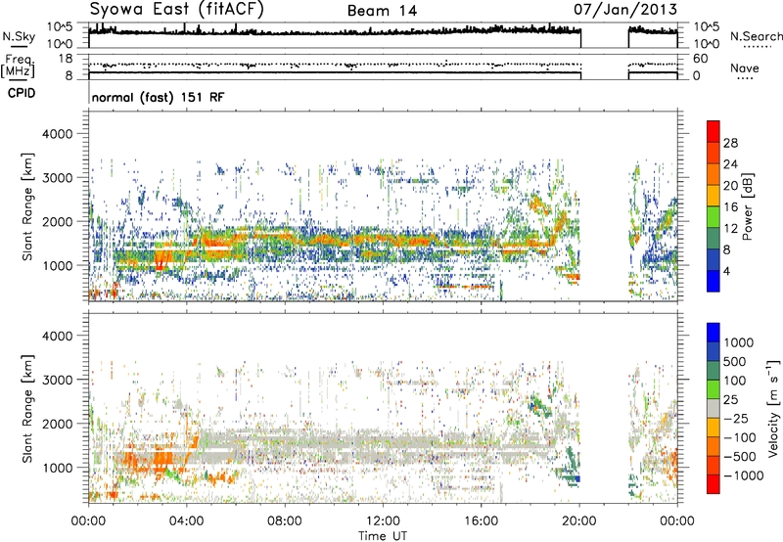Click the 12:00 time tick label
Viewport: 783px width, 542px height.
[383, 521]
